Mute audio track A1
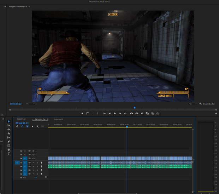 pyautogui.click(x=34, y=162)
